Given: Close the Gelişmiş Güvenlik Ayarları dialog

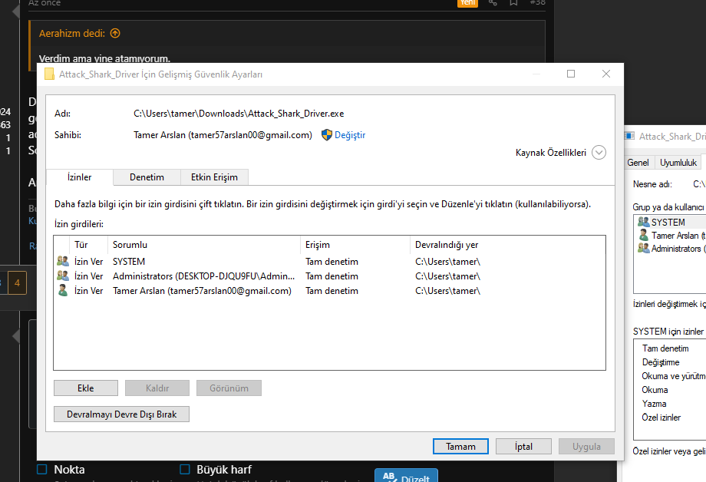Looking at the screenshot, I should click(x=606, y=74).
